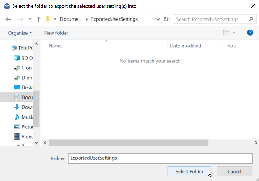Refresh the ExportedUserSettings folder view
This screenshot has width=259, height=181.
[166, 19]
